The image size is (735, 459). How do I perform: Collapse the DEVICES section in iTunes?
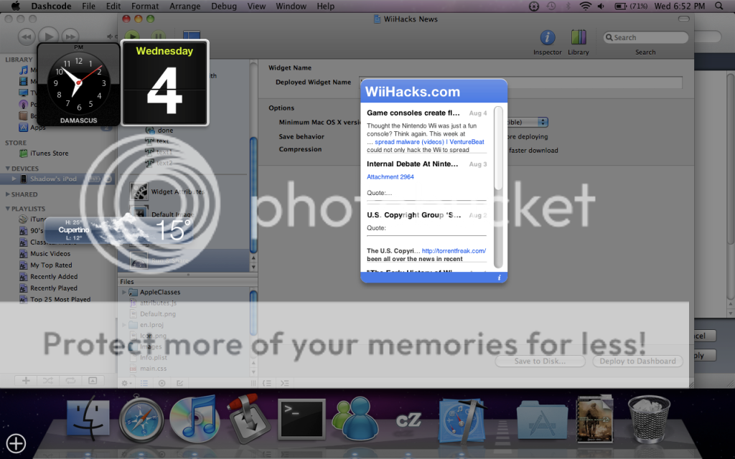7,169
